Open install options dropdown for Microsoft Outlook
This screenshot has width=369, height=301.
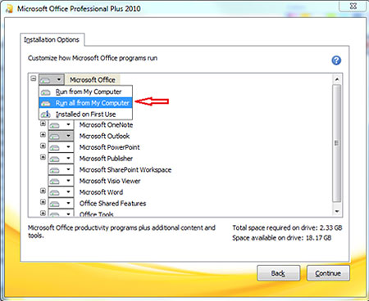click(61, 136)
